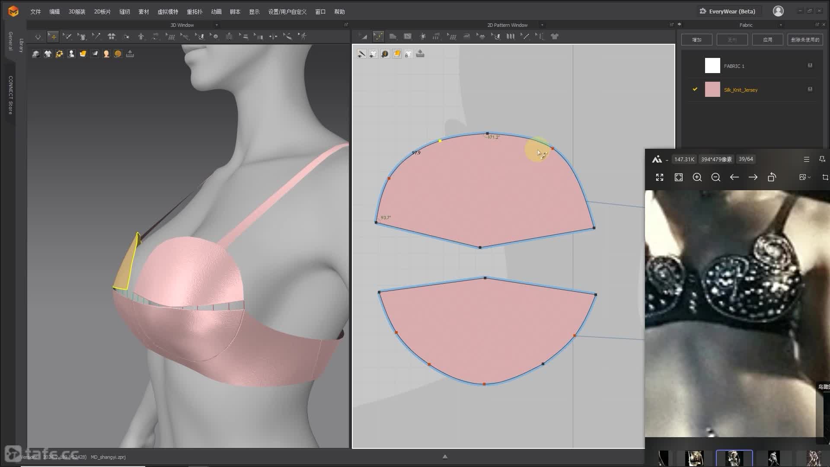Select the rectangle pattern tool in 2D toolbar
Screen dimensions: 830x467
point(407,37)
